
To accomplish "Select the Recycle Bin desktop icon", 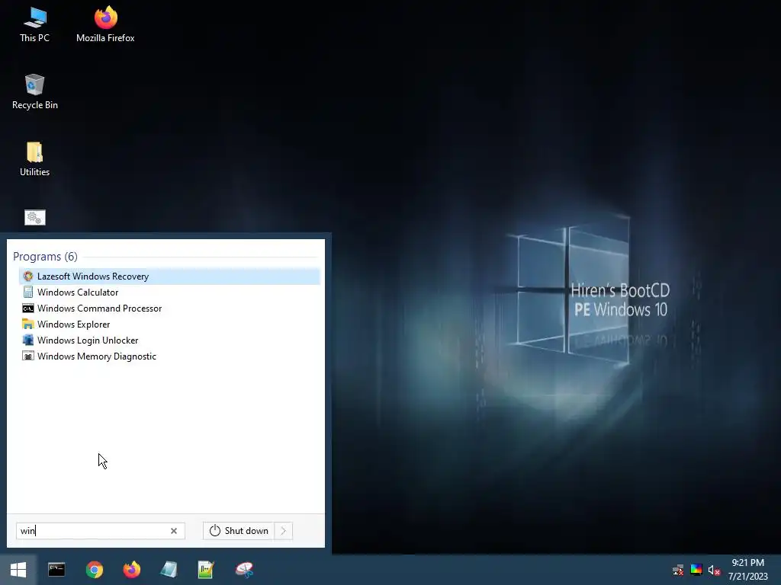I will pyautogui.click(x=35, y=92).
